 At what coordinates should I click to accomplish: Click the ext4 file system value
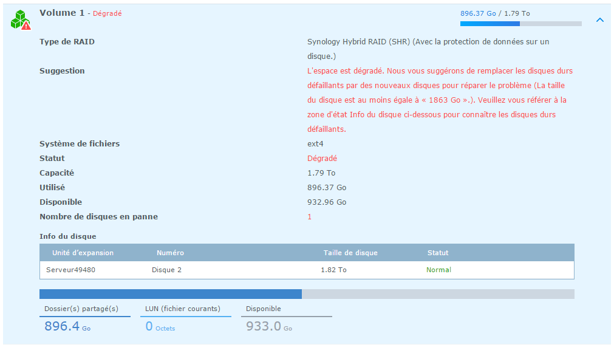coord(315,144)
